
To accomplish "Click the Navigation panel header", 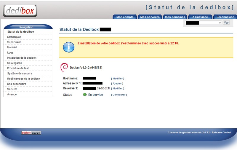I will (x=28, y=27).
